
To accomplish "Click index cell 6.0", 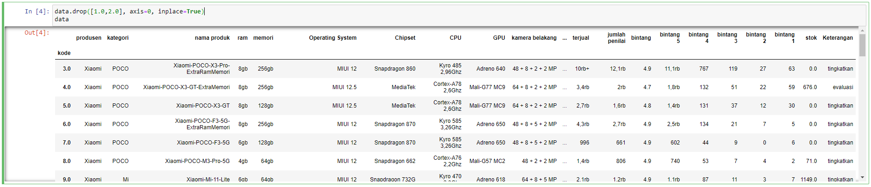I will coord(67,124).
